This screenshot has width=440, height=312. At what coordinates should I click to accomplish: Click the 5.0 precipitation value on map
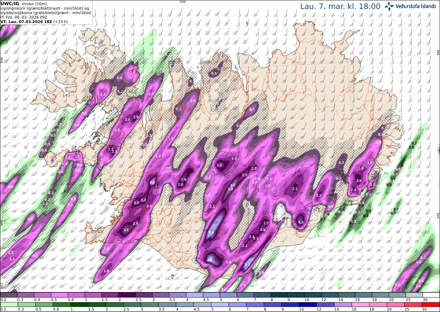point(152,183)
